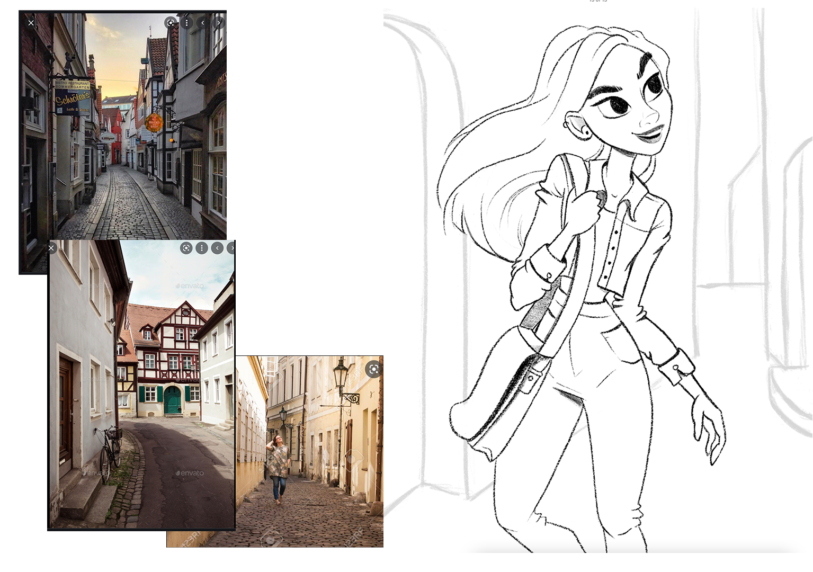The height and width of the screenshot is (572, 813).
Task: Select the woman walking in alley reference photo
Action: (309, 451)
